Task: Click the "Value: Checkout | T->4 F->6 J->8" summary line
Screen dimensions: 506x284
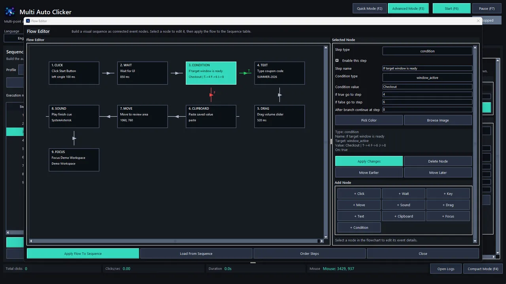Action: [361, 146]
